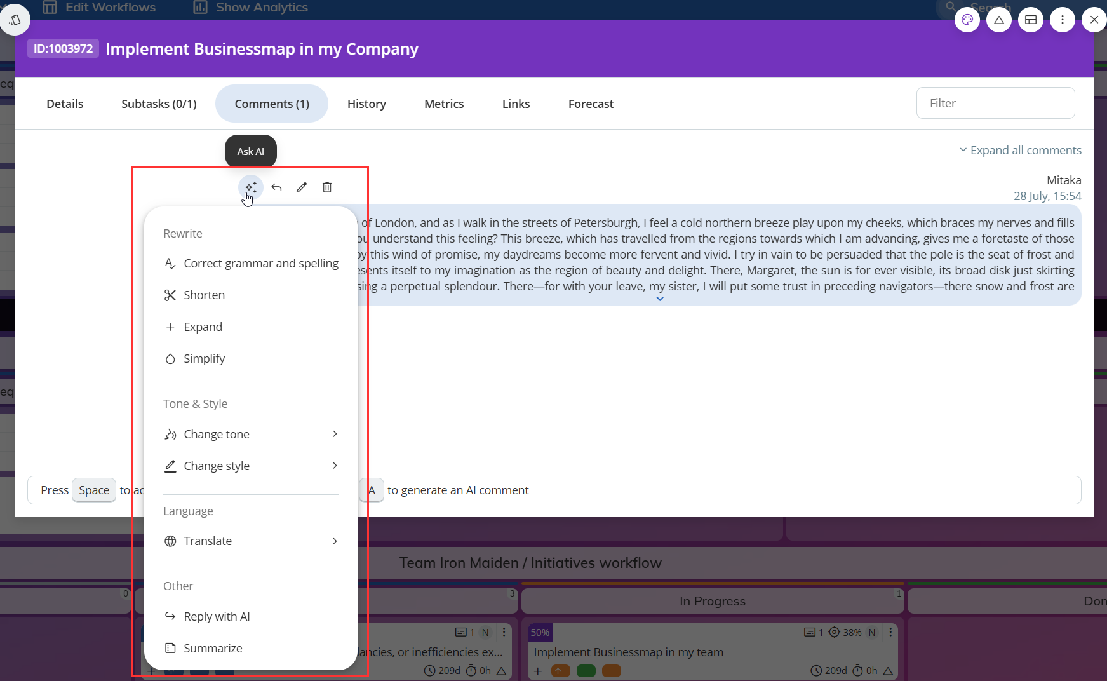The height and width of the screenshot is (681, 1107).
Task: Click the reply arrow icon above comment
Action: point(276,187)
